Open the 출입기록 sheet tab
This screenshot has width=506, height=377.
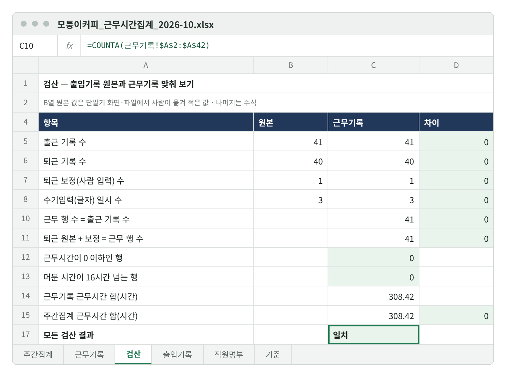point(177,354)
